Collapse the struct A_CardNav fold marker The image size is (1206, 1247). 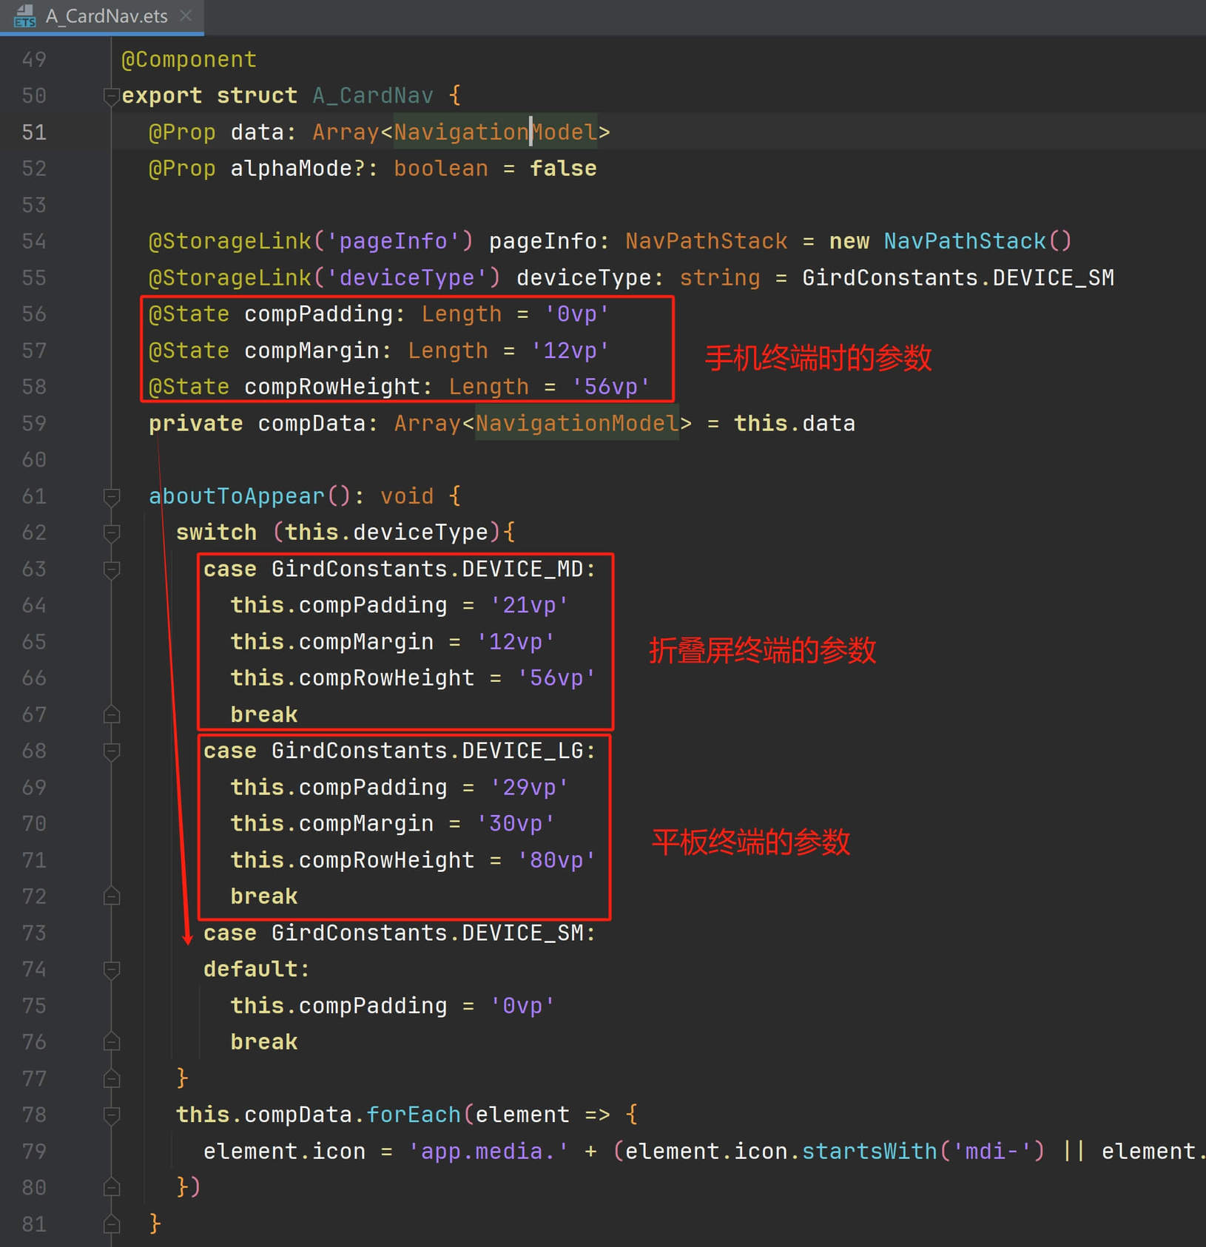click(x=112, y=96)
